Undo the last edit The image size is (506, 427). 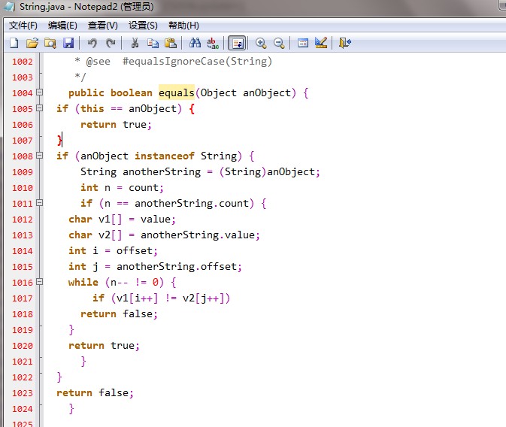[92, 44]
